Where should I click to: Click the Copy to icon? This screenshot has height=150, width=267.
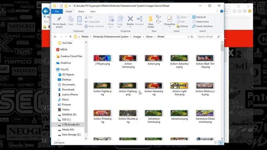(x=120, y=19)
